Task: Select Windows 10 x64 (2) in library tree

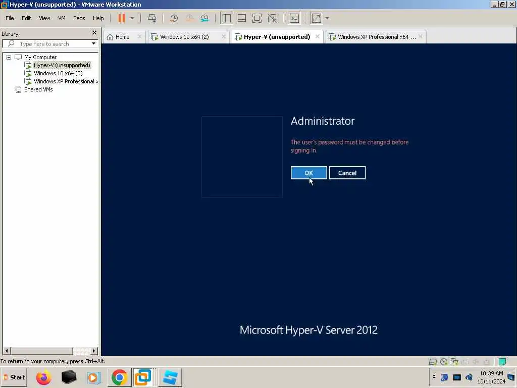Action: [58, 73]
